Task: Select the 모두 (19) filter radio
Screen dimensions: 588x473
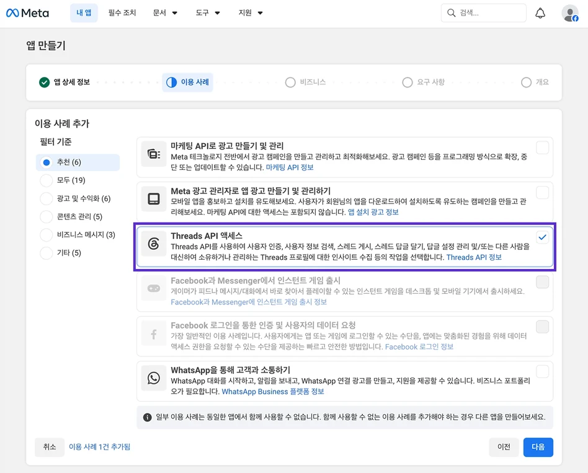Action: pyautogui.click(x=46, y=180)
